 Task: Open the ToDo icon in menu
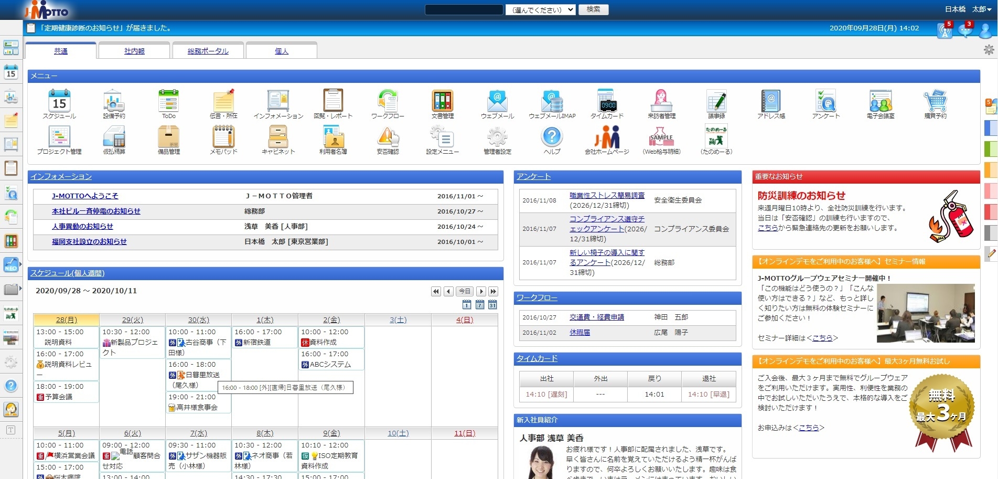[168, 101]
